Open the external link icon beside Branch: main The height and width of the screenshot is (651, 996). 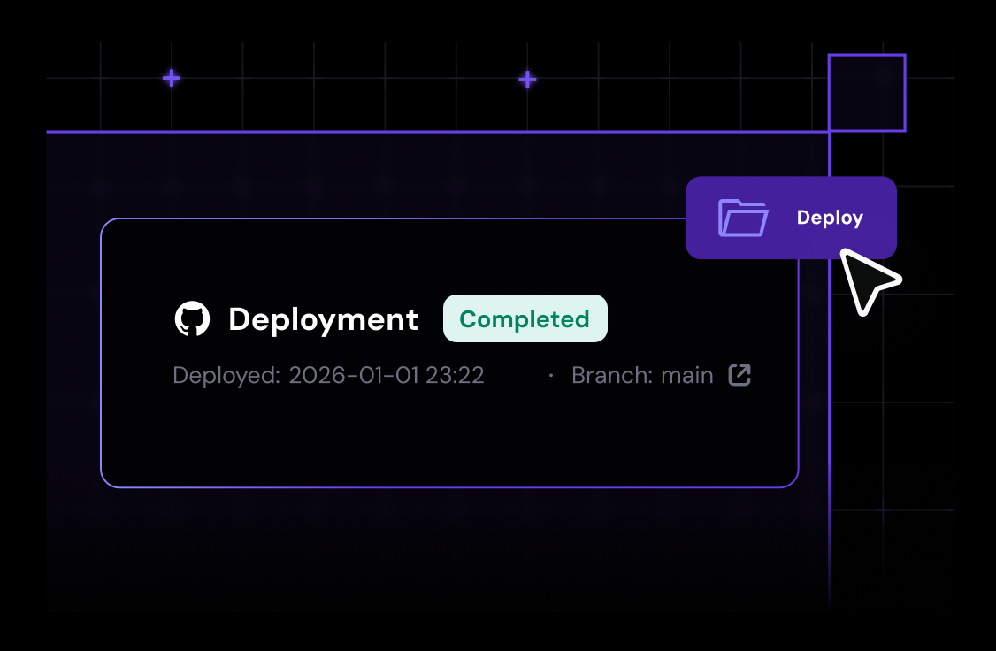tap(740, 375)
